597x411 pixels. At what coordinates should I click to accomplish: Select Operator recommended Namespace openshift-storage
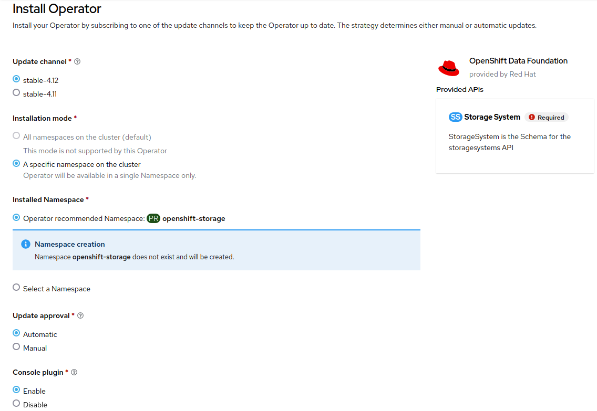(16, 218)
